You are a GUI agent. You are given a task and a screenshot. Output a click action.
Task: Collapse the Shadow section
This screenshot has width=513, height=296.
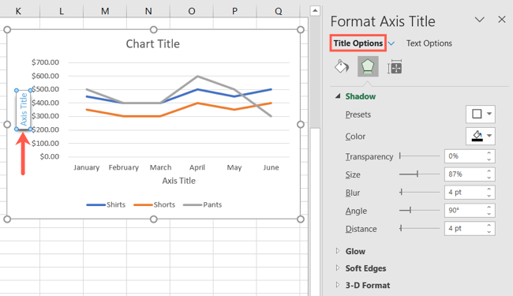[338, 96]
